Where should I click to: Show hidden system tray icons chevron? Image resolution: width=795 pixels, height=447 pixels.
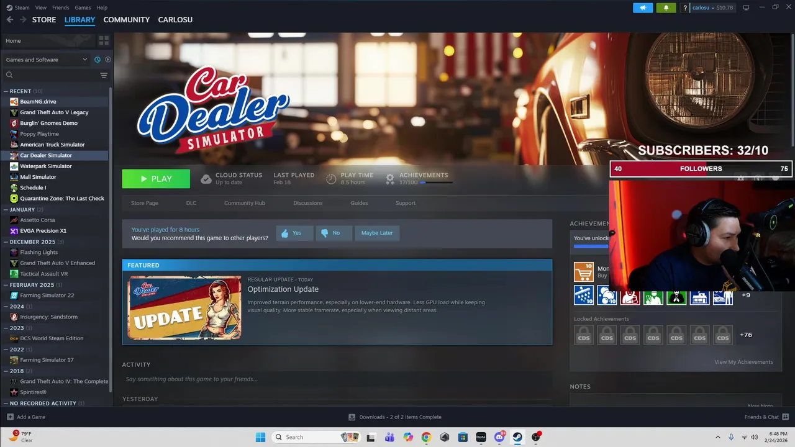click(x=718, y=437)
